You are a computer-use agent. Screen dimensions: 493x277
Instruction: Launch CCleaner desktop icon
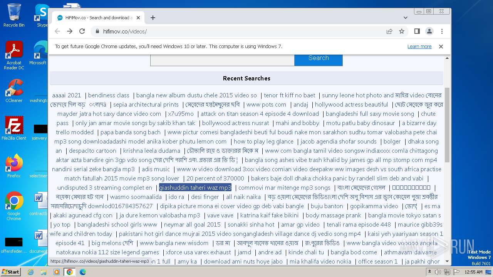point(14,91)
